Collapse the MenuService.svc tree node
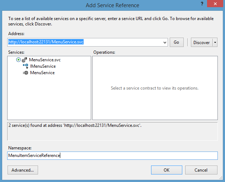Viewport: 225px width, 182px height. 18,60
